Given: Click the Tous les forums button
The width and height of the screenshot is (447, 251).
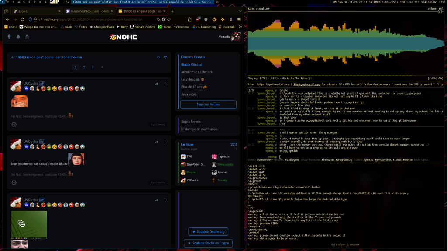Looking at the screenshot, I should tap(208, 105).
